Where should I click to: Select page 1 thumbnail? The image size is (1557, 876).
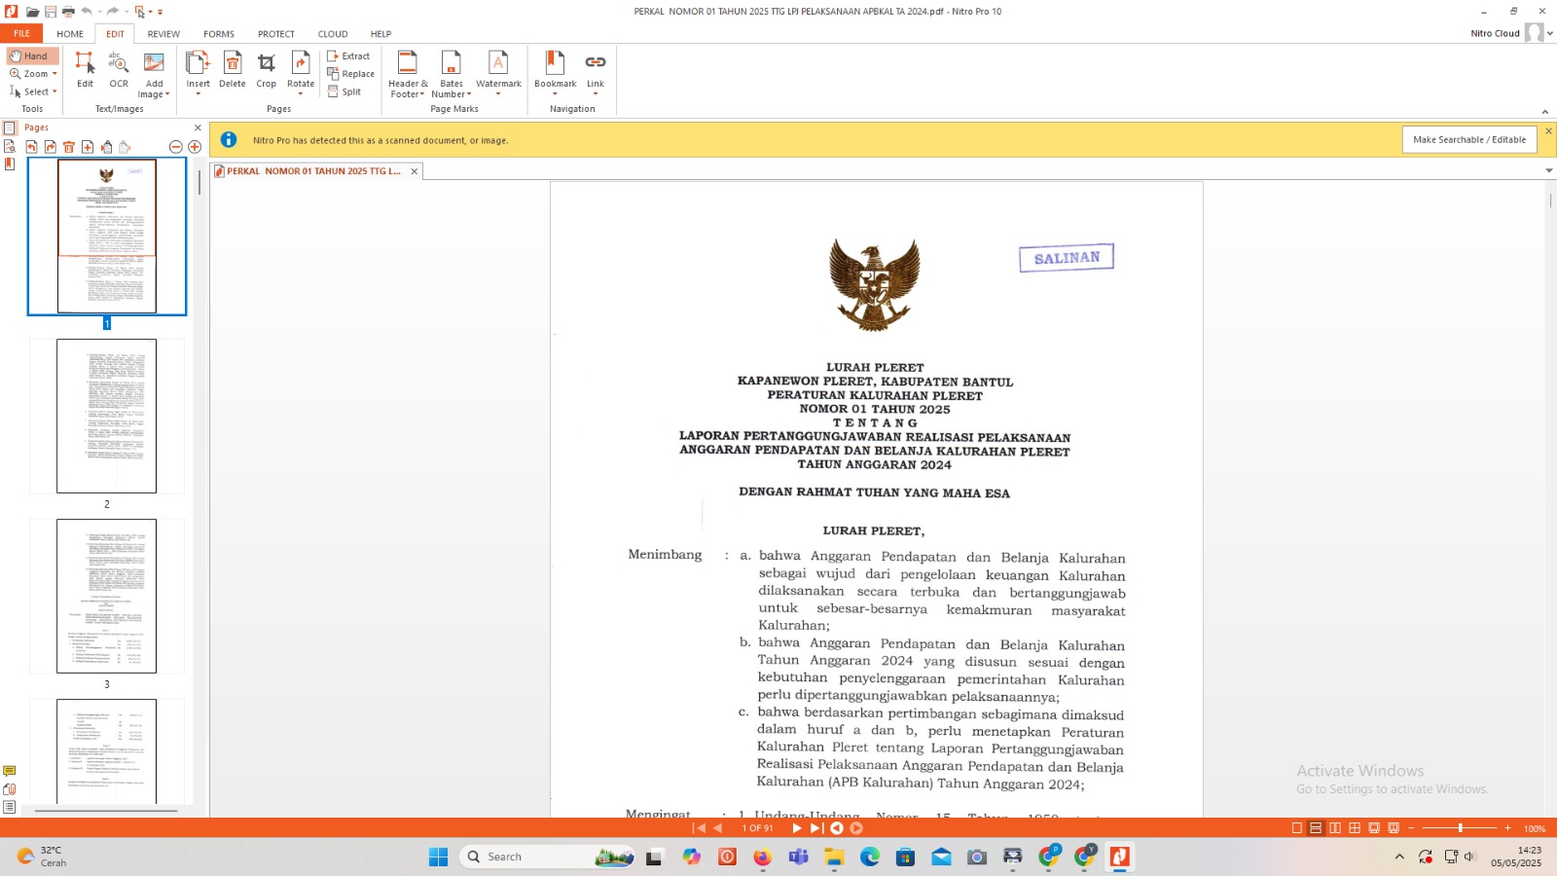(107, 237)
